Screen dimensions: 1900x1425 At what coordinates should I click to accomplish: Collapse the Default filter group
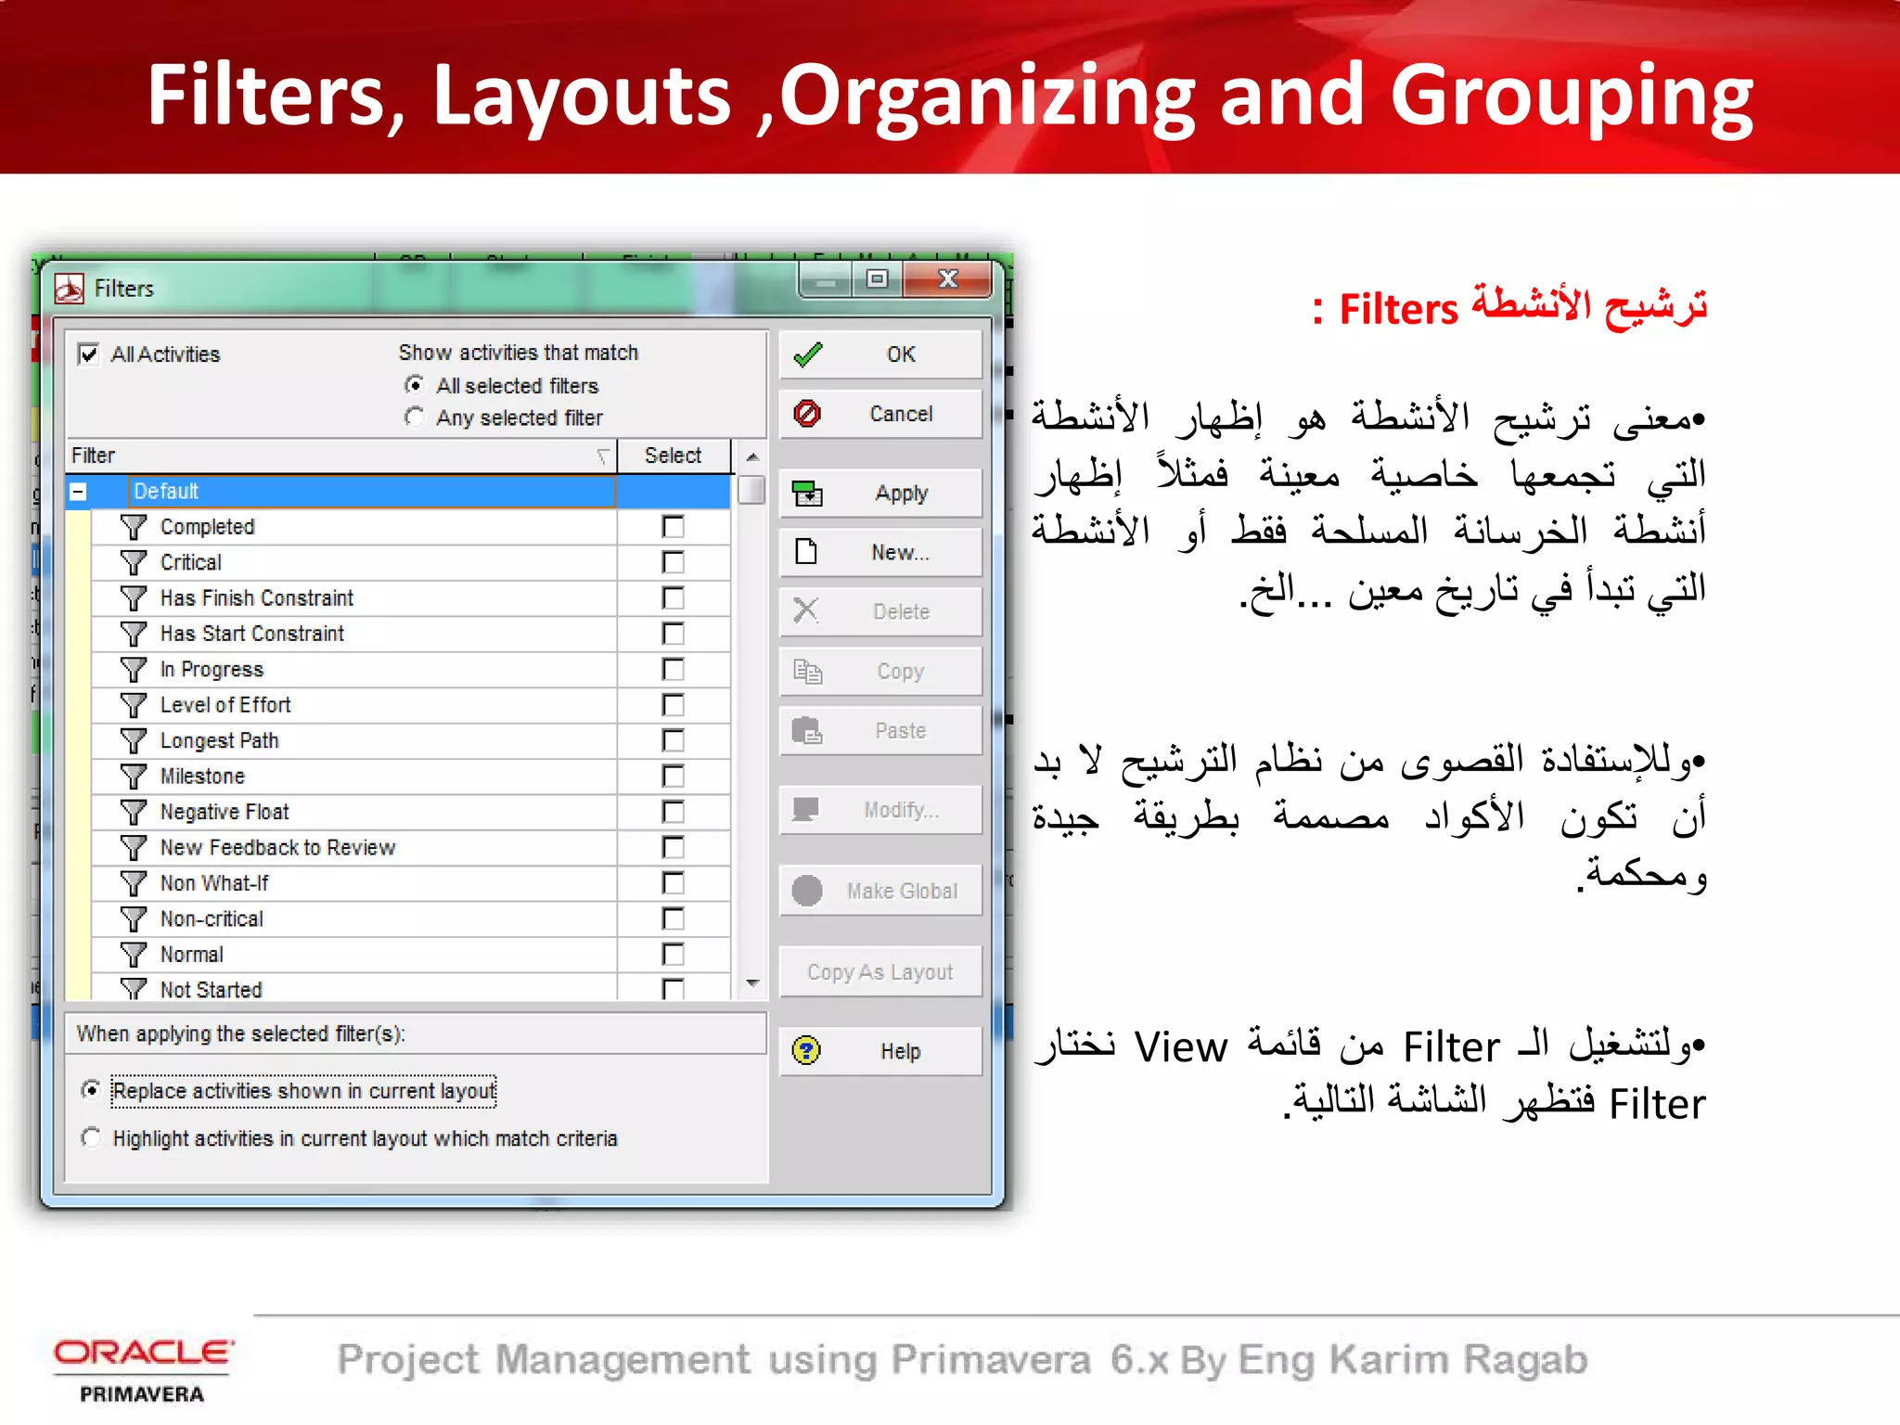pos(79,492)
